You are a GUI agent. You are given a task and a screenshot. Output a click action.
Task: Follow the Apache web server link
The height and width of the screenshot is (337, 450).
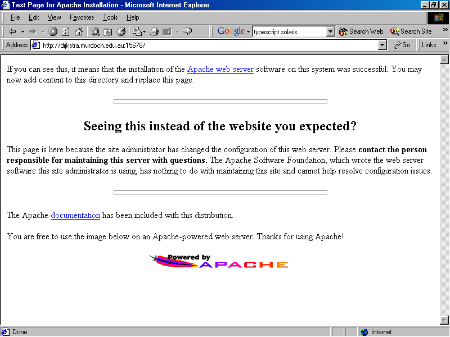tap(220, 70)
